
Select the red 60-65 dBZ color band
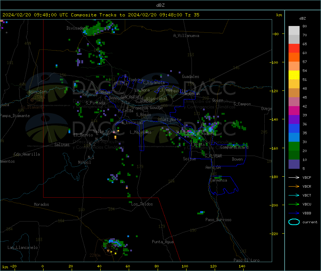click(294, 48)
